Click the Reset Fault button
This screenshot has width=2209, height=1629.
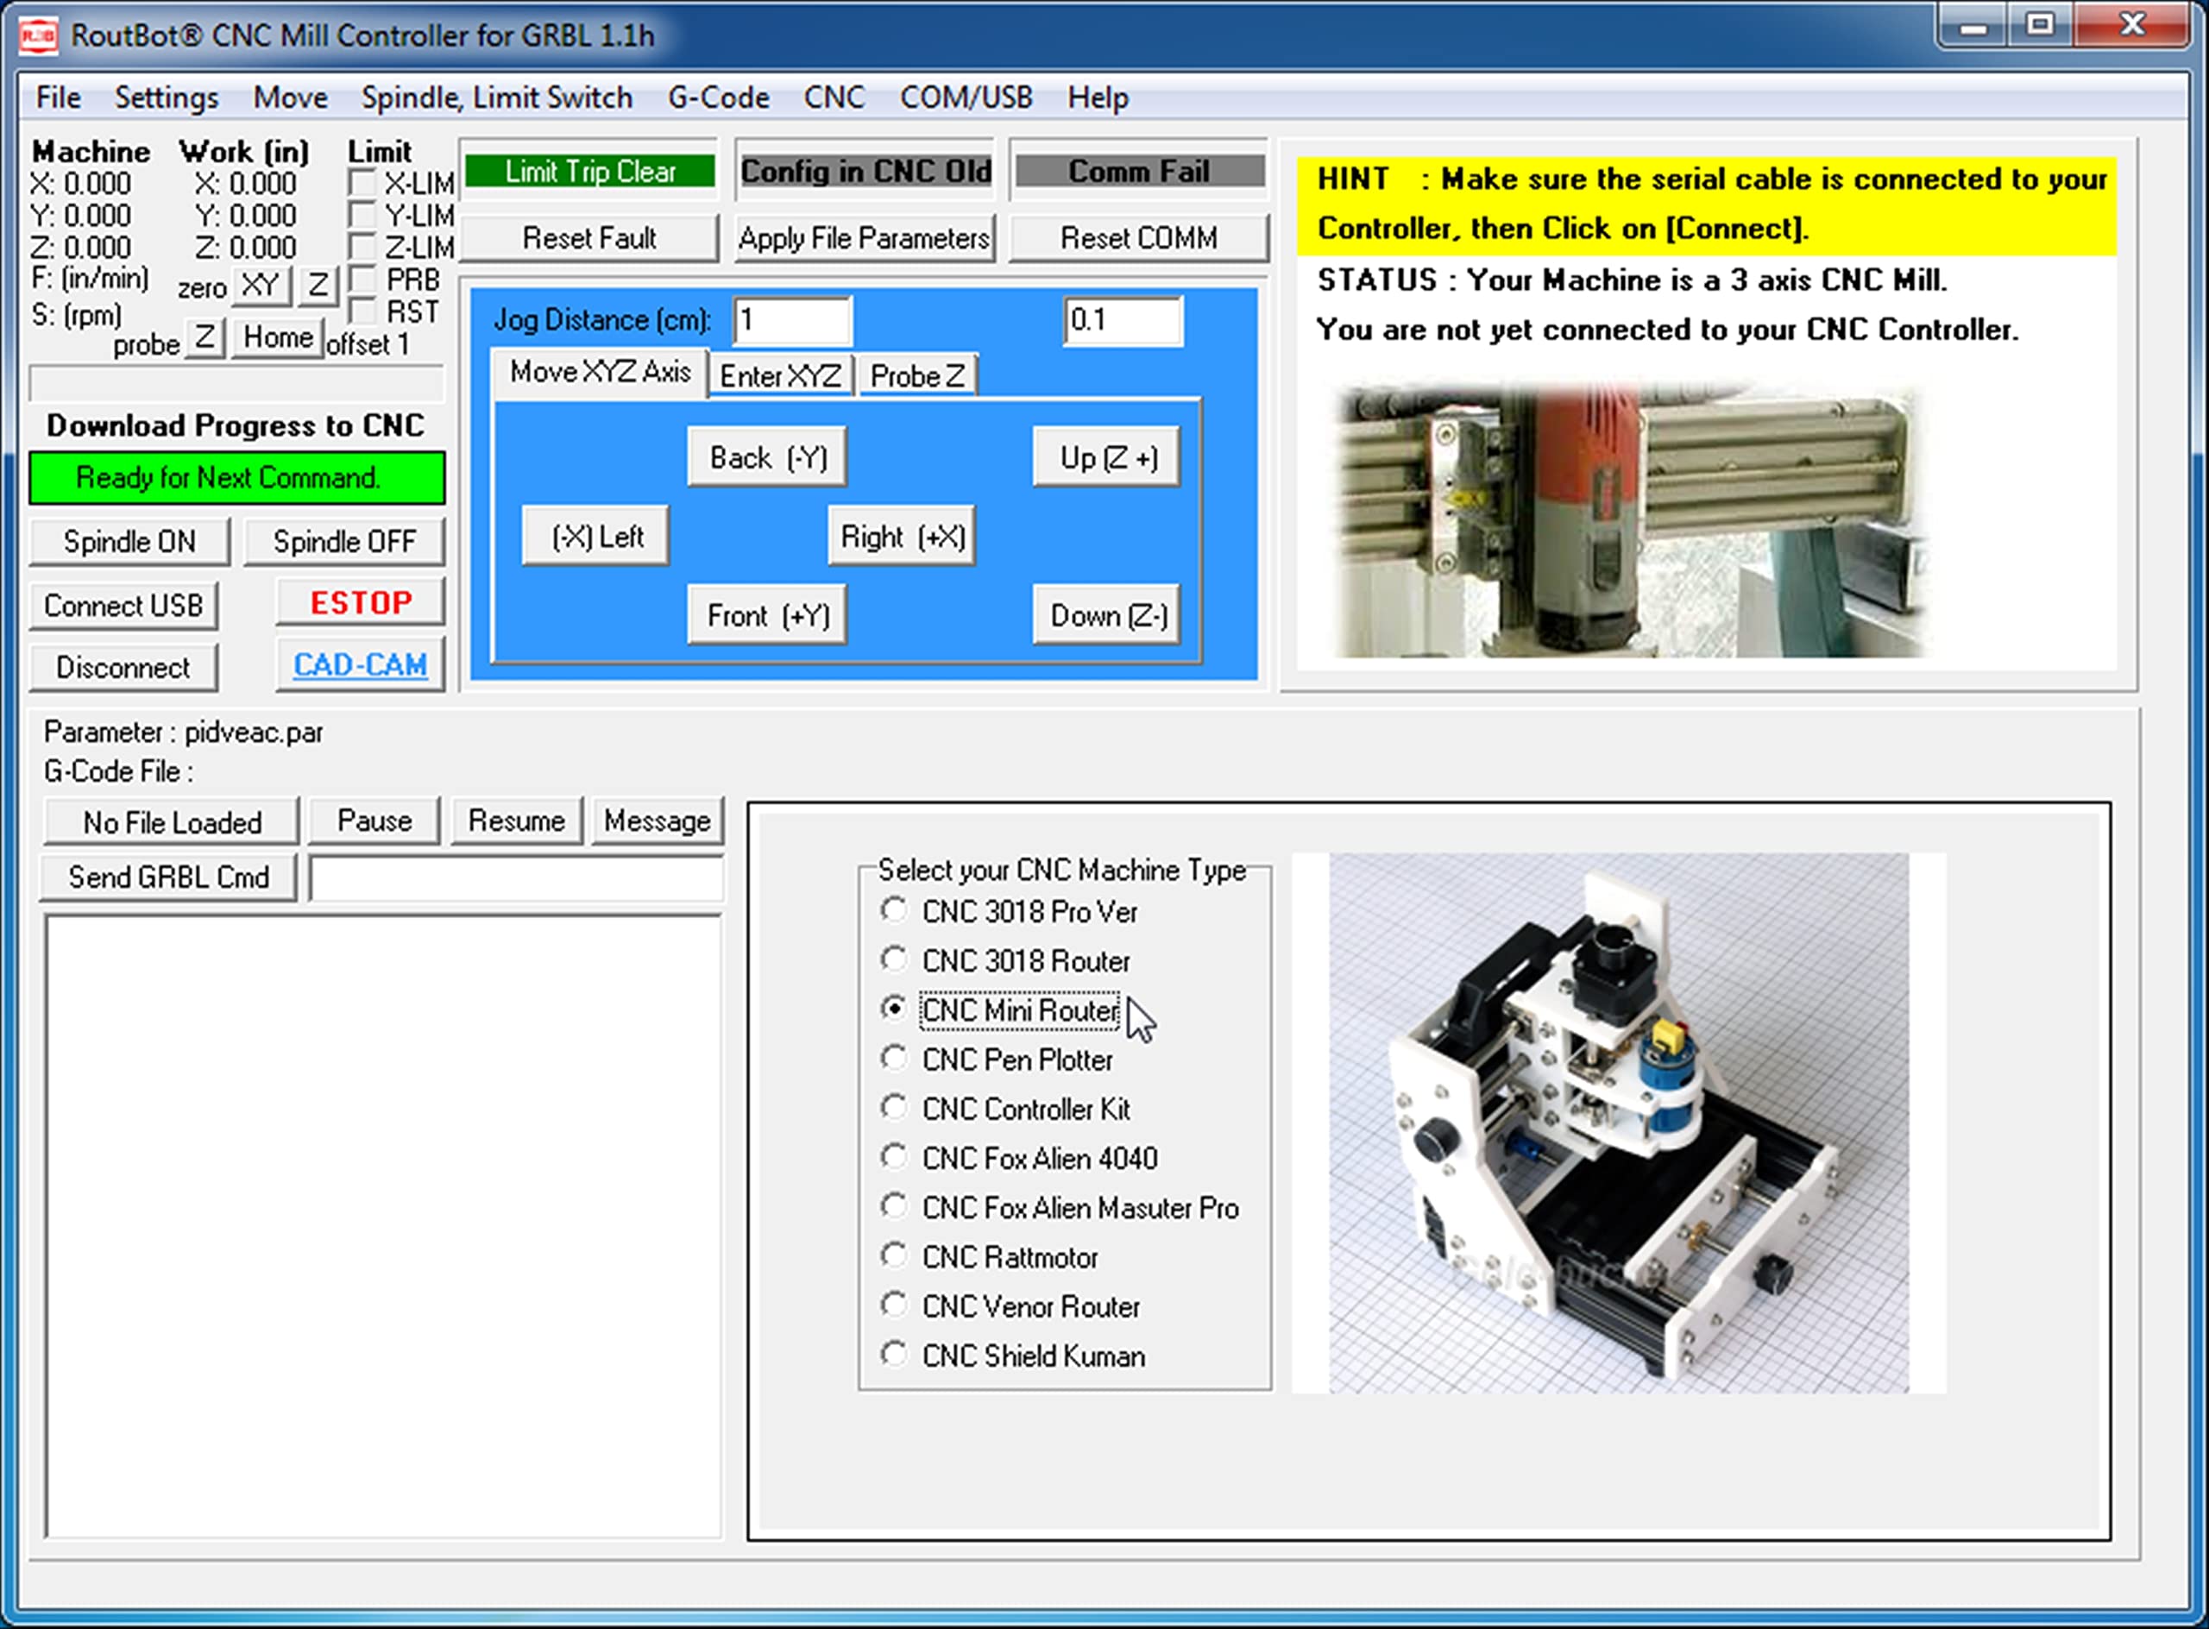coord(589,237)
